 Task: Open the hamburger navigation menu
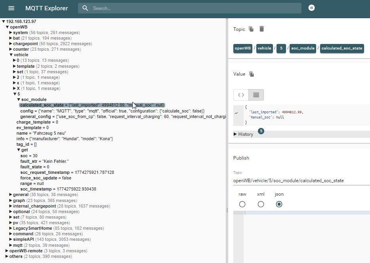11,8
